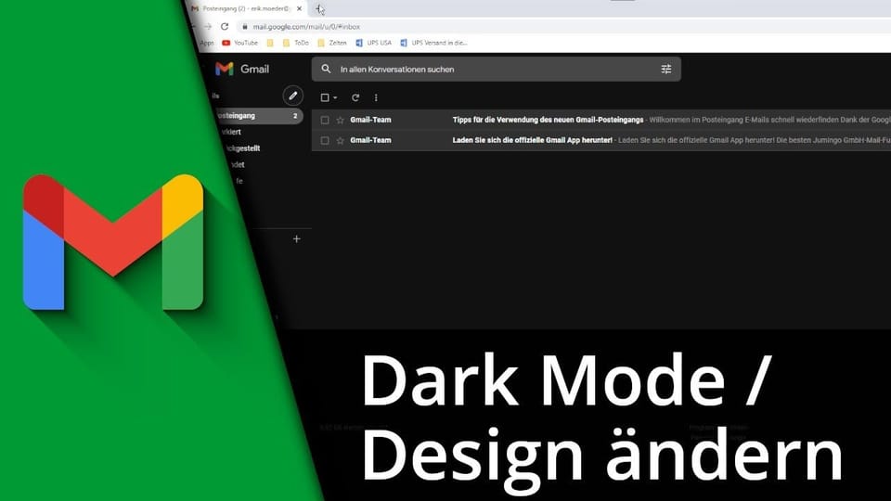Screen dimensions: 891x501
Task: Select the Posteingang folder
Action: tap(258, 115)
